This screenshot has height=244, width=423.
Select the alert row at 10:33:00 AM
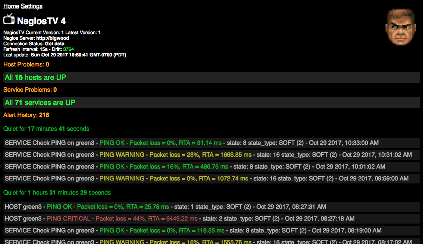coord(212,143)
